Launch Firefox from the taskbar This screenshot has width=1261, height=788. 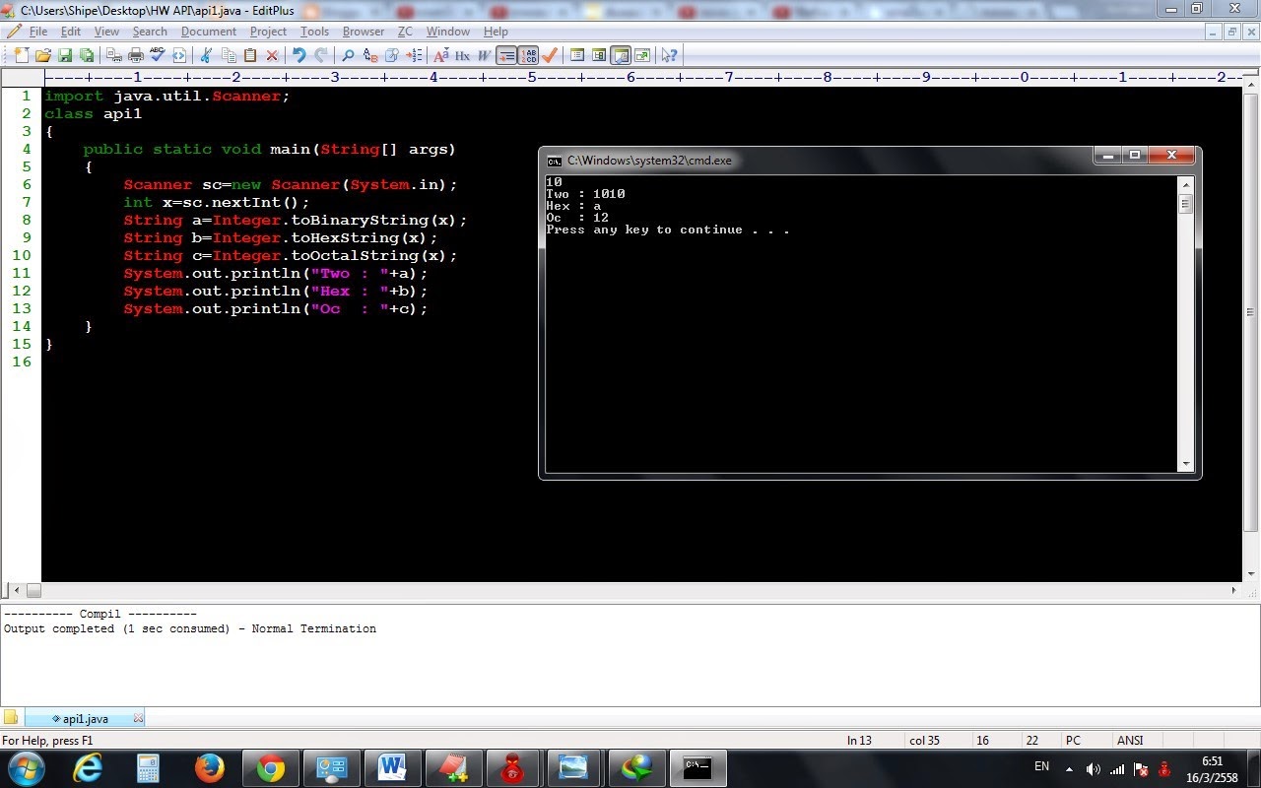(x=210, y=768)
